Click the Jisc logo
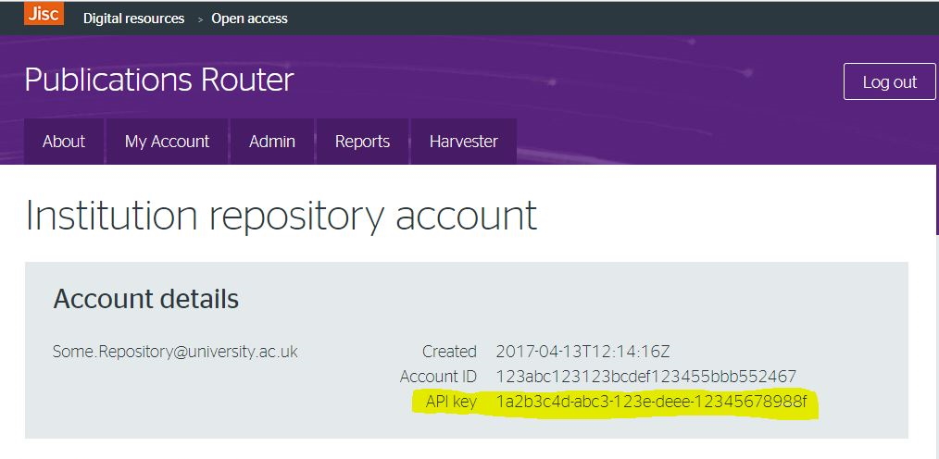 point(44,14)
